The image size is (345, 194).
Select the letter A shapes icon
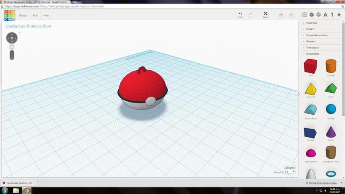click(326, 15)
